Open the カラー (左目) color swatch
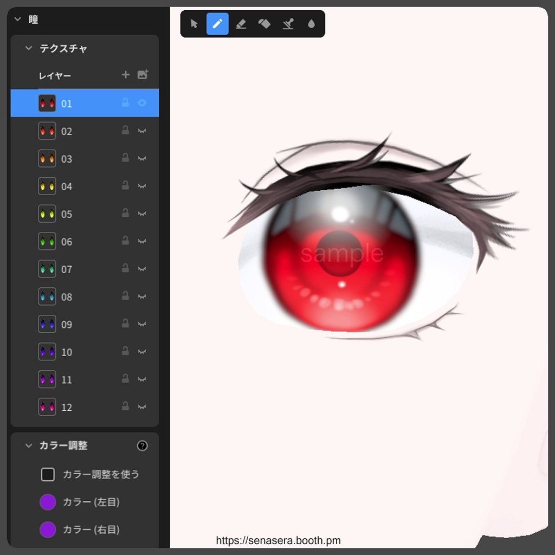Screen dimensions: 555x555 (x=48, y=502)
